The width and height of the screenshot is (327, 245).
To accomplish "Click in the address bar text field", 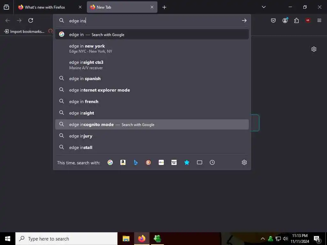I will coord(154,21).
